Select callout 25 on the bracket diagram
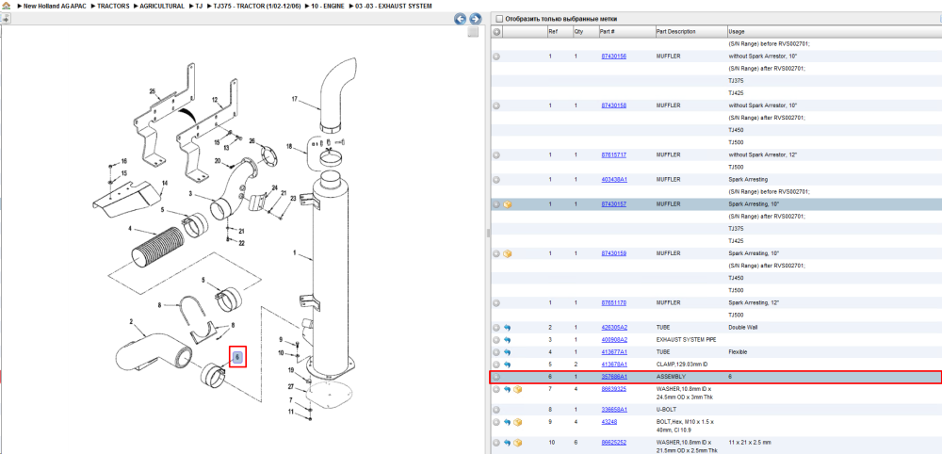 [x=153, y=91]
